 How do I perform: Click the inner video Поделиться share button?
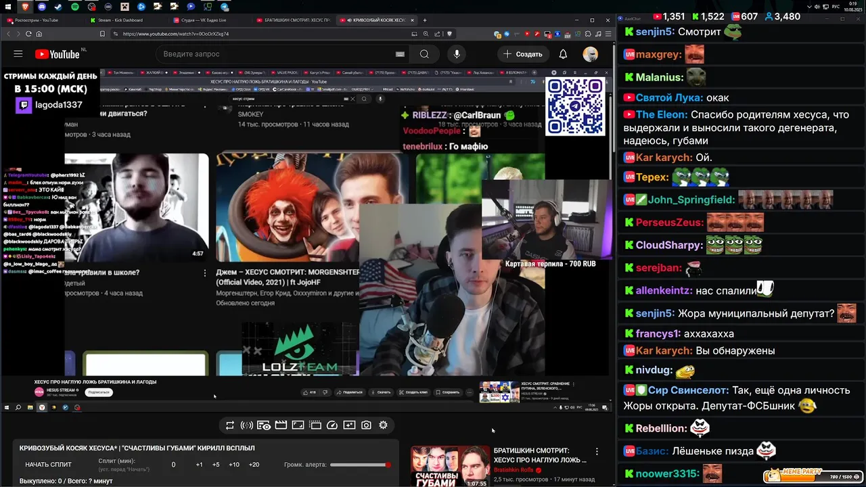[x=349, y=392]
